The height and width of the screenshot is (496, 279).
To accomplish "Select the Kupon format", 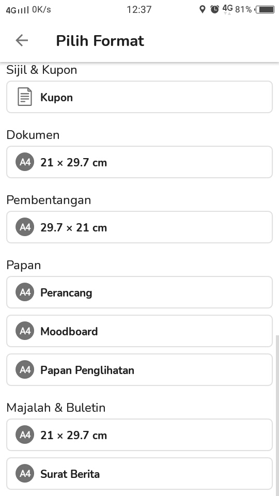I will (x=139, y=97).
